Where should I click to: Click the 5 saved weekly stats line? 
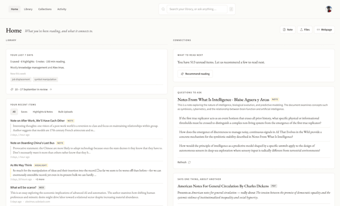pyautogui.click(x=38, y=62)
